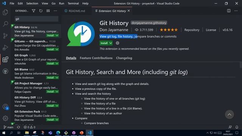Select Git Project Manager in the list
The image size is (242, 136).
pyautogui.click(x=36, y=87)
